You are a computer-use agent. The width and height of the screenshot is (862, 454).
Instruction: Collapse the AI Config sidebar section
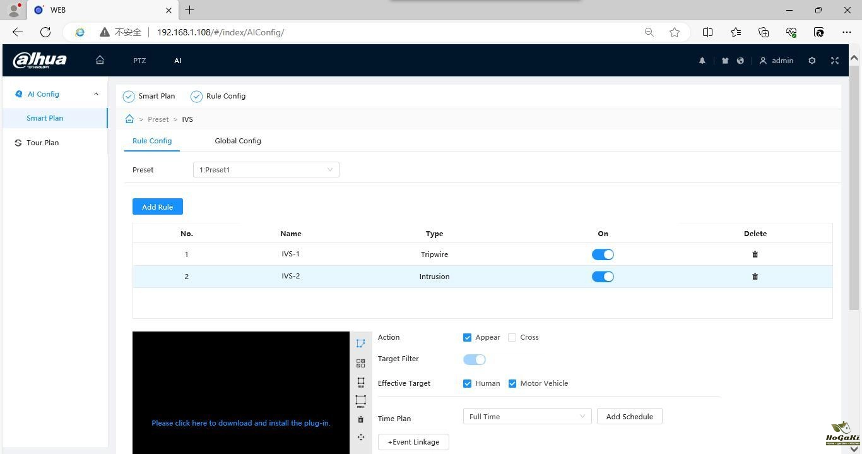(96, 94)
